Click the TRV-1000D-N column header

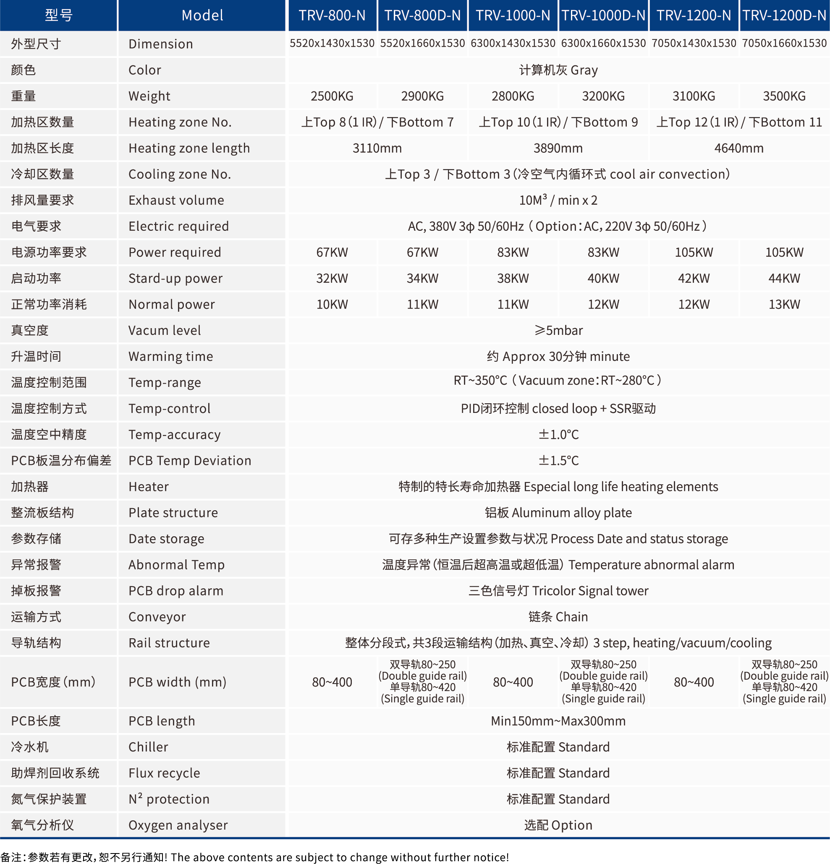click(603, 16)
